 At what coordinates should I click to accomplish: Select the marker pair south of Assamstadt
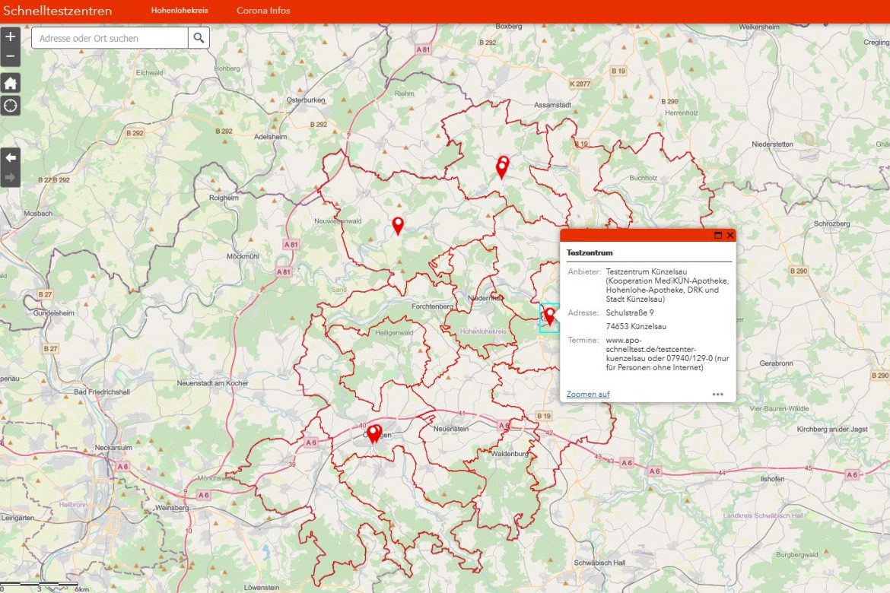(502, 167)
